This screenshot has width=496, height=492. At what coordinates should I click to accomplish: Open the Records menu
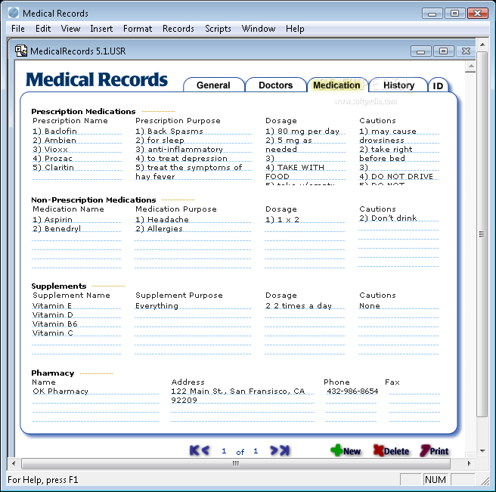click(x=178, y=29)
